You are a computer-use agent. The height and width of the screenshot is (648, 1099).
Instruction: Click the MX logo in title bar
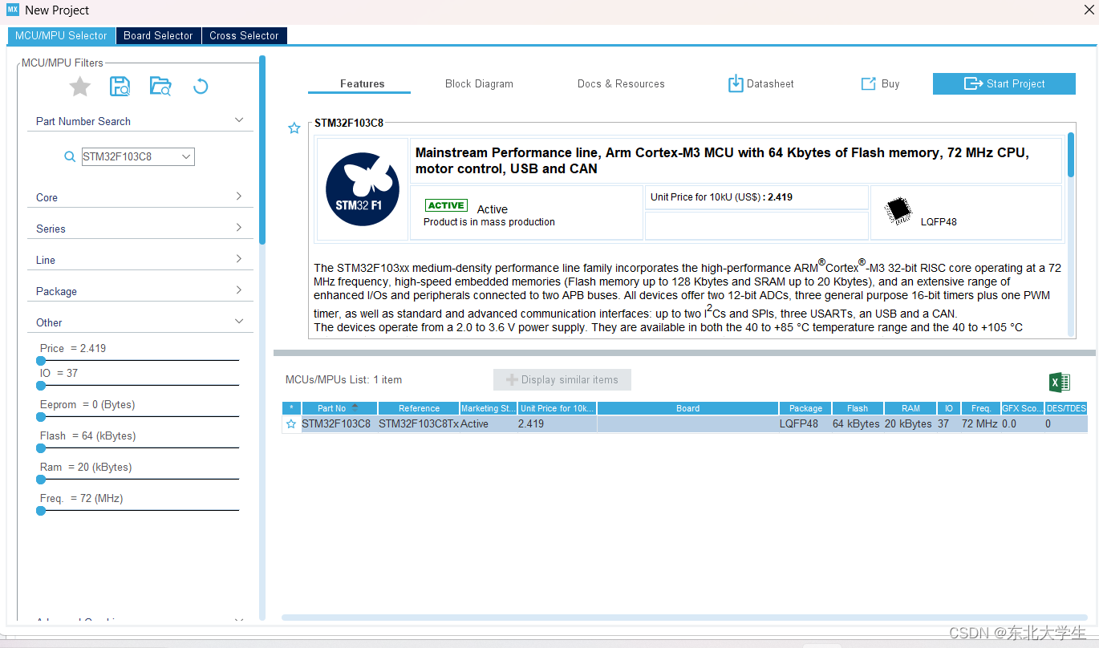click(x=13, y=10)
